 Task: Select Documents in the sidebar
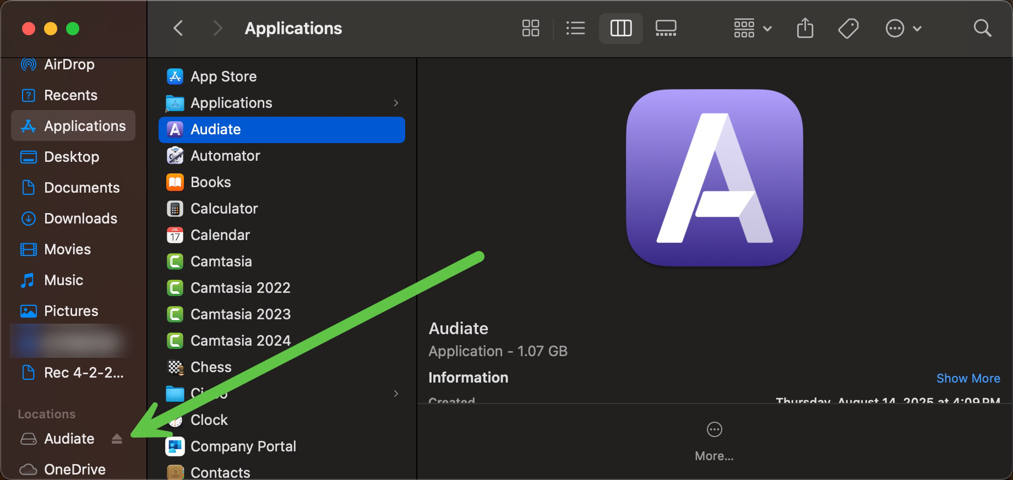pyautogui.click(x=81, y=188)
